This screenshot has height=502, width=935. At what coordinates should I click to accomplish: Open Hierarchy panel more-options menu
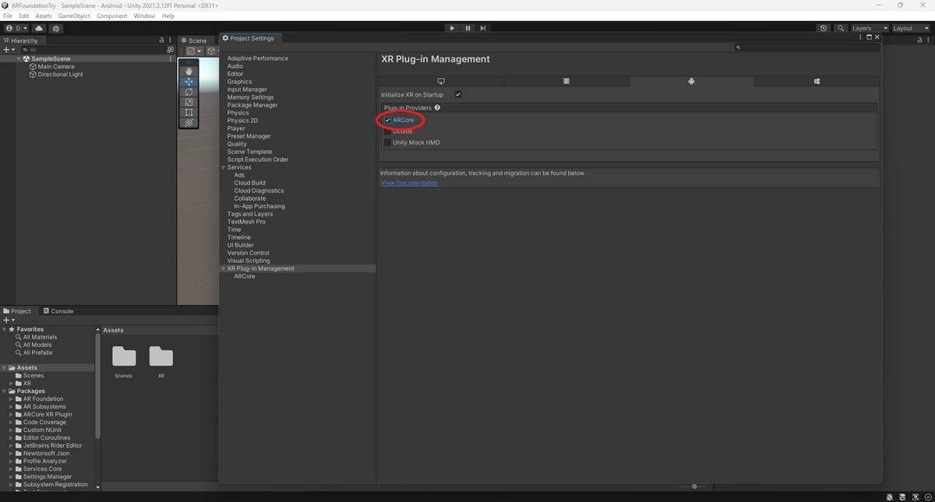(170, 40)
